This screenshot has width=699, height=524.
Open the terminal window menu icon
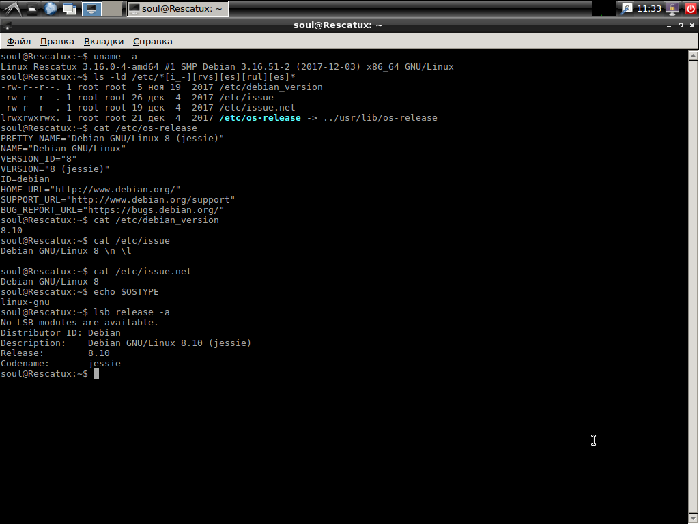tap(7, 25)
